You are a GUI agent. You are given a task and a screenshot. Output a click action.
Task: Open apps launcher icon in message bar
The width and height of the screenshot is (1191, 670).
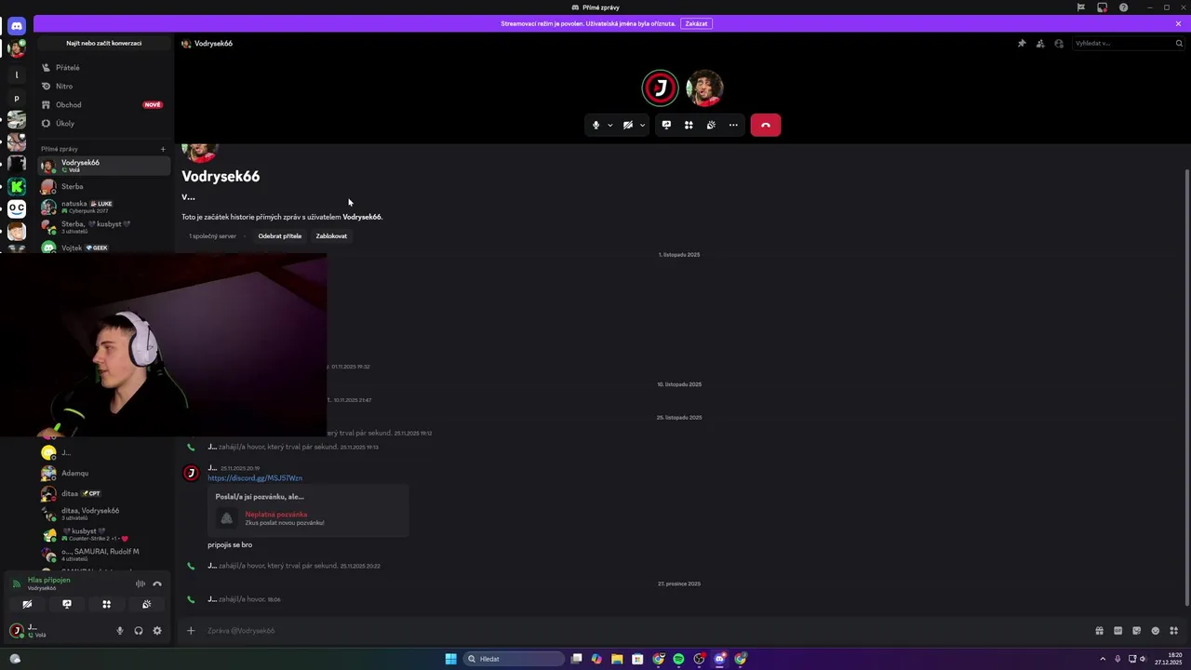pyautogui.click(x=1174, y=631)
